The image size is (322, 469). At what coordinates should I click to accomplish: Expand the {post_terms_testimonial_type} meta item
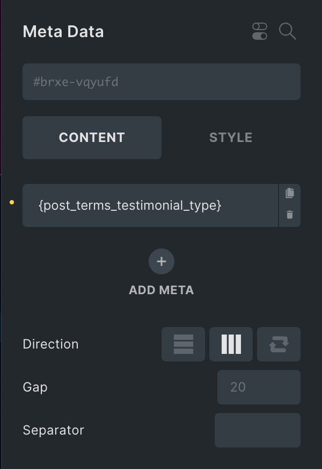[150, 205]
